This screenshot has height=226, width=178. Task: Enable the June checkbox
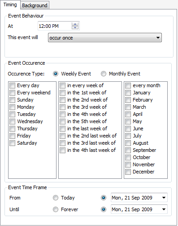128,129
